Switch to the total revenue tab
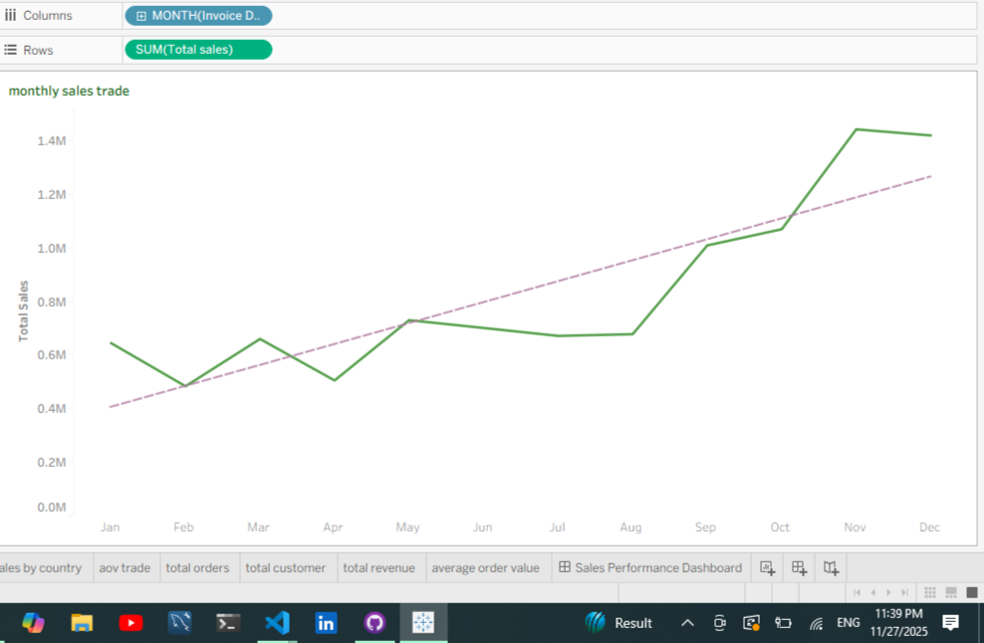This screenshot has width=984, height=643. click(379, 566)
